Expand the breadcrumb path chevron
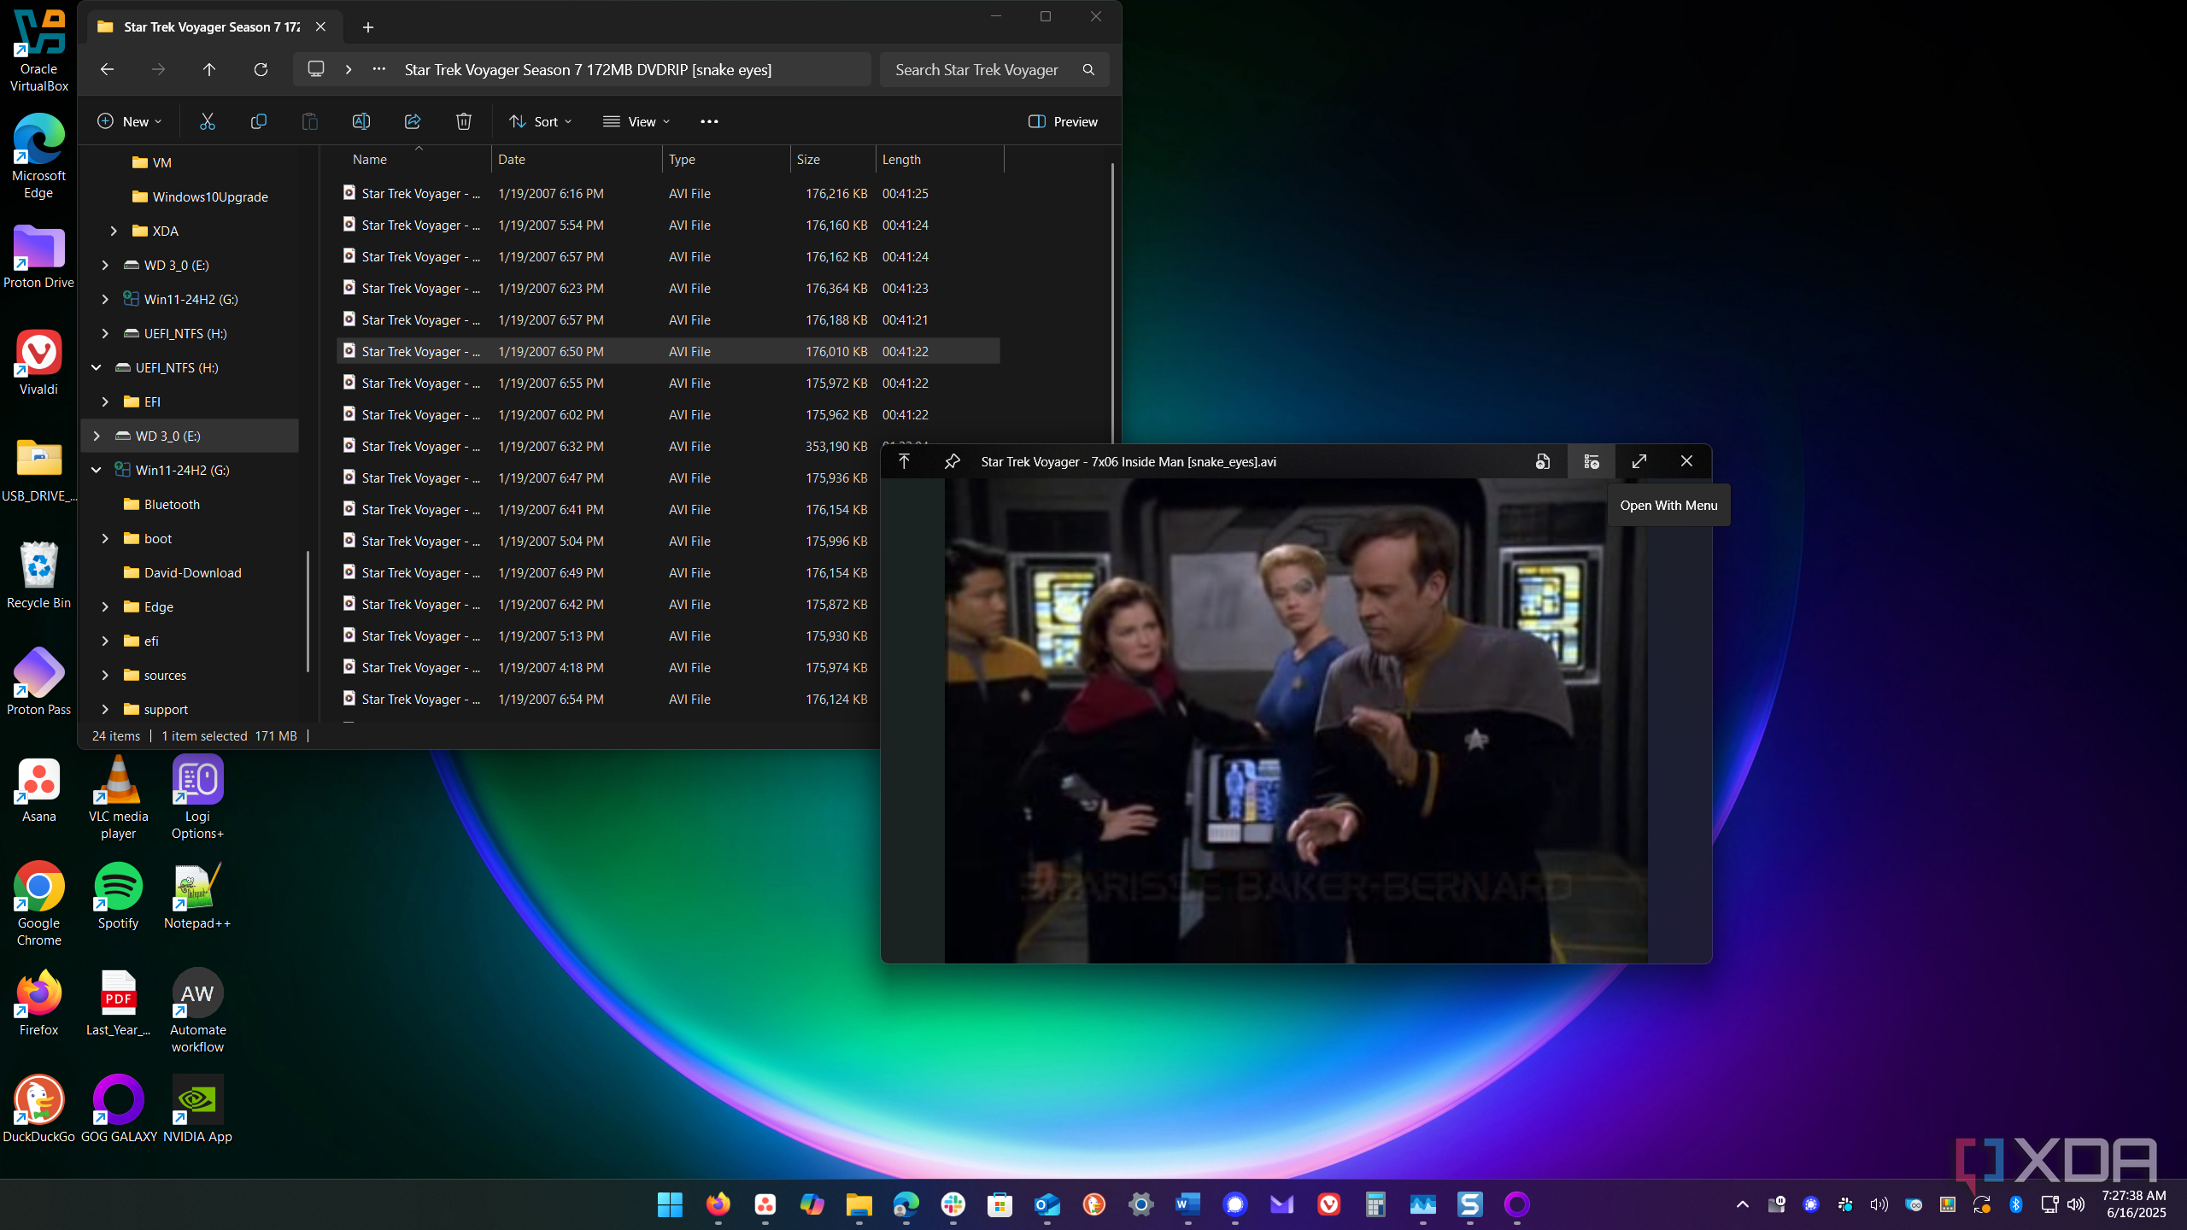 click(349, 69)
